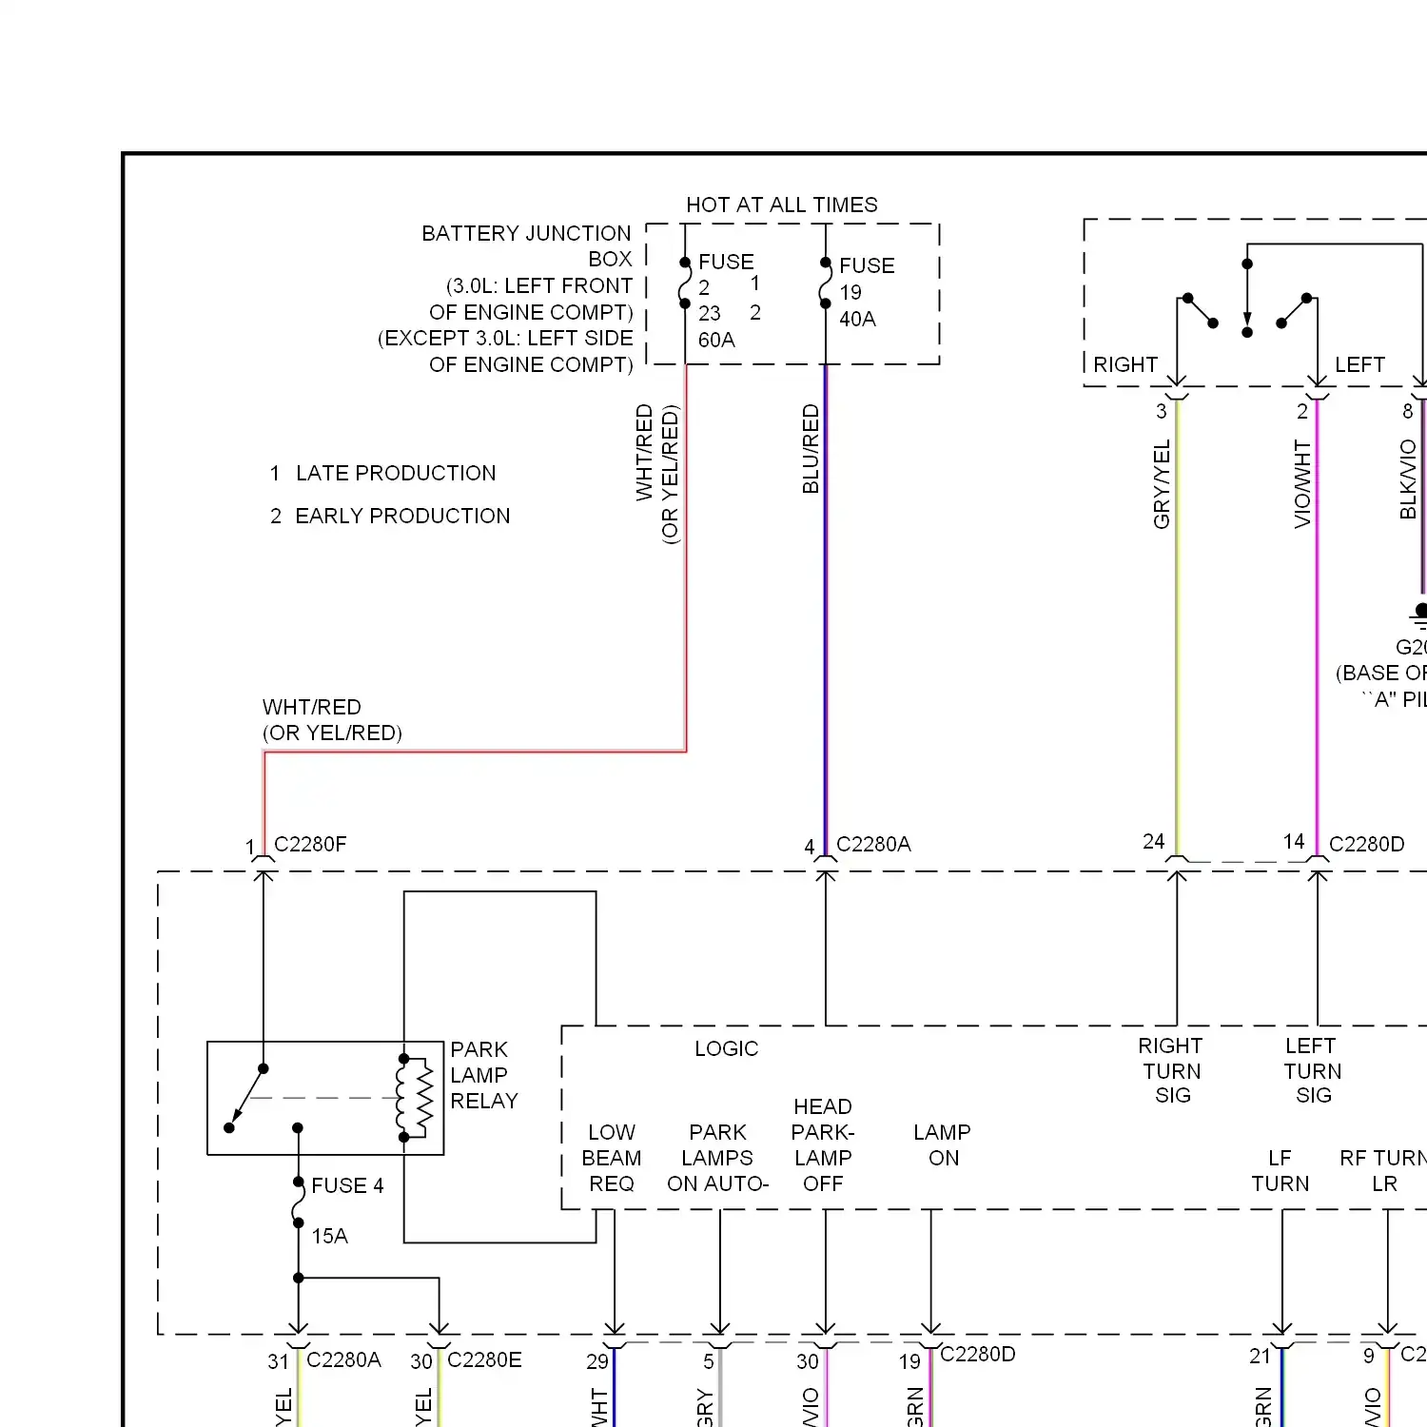Click connector label C2280A near pin 4
Screen dimensions: 1427x1427
pos(873,844)
